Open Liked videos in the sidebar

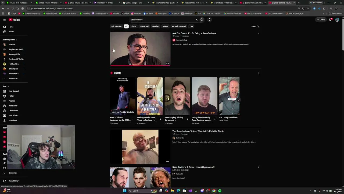(x=13, y=110)
